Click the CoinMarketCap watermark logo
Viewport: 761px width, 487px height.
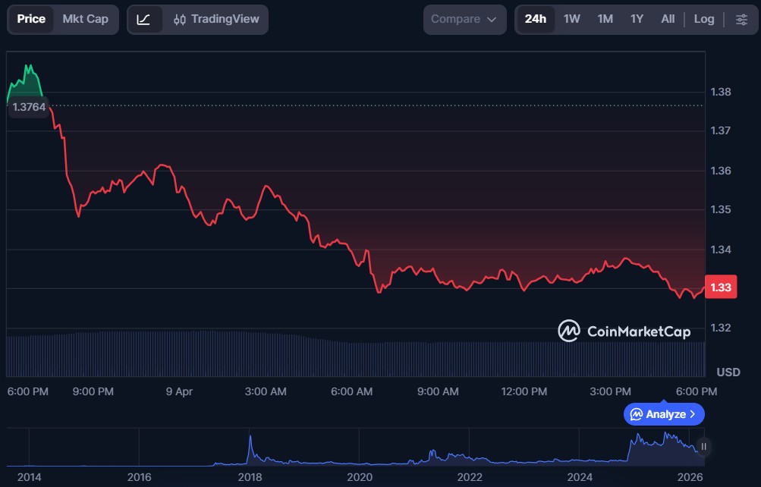624,331
